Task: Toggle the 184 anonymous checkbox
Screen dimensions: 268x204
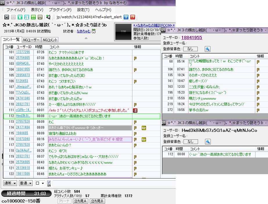Action: 49,183
